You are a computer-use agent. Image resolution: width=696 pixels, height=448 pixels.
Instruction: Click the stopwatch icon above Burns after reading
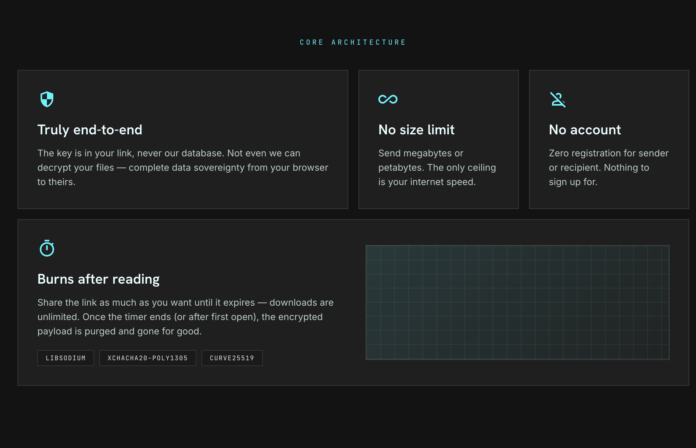[x=47, y=248]
